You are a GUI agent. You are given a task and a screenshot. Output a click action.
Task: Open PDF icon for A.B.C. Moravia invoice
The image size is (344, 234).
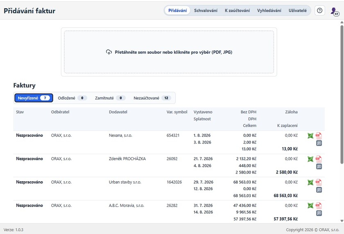click(319, 205)
